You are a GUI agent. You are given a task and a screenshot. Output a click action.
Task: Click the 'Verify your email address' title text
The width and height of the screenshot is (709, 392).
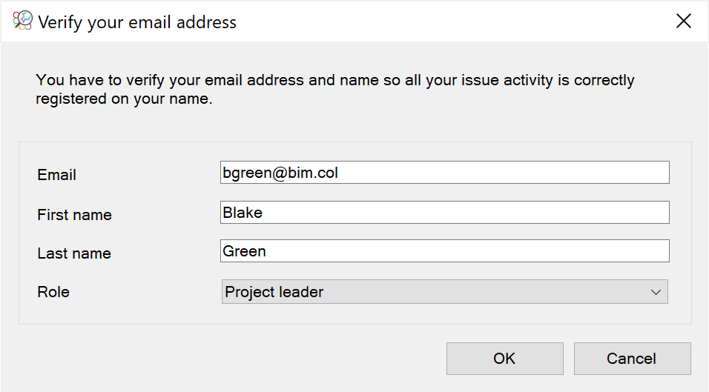[x=137, y=22]
